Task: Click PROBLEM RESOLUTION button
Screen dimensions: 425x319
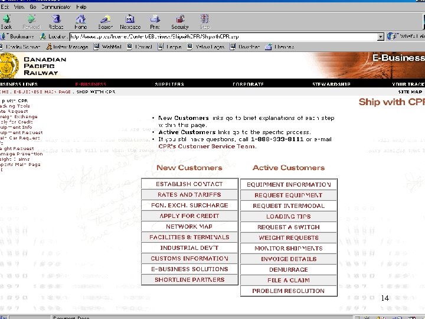Action: pyautogui.click(x=289, y=291)
